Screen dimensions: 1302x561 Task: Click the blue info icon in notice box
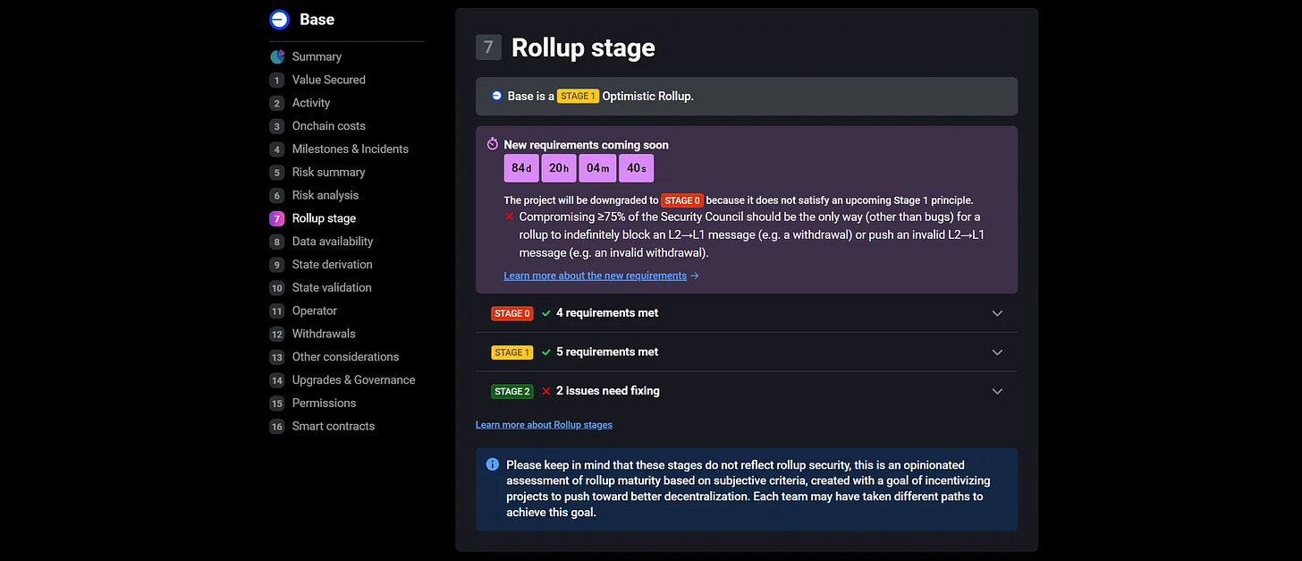click(x=493, y=464)
